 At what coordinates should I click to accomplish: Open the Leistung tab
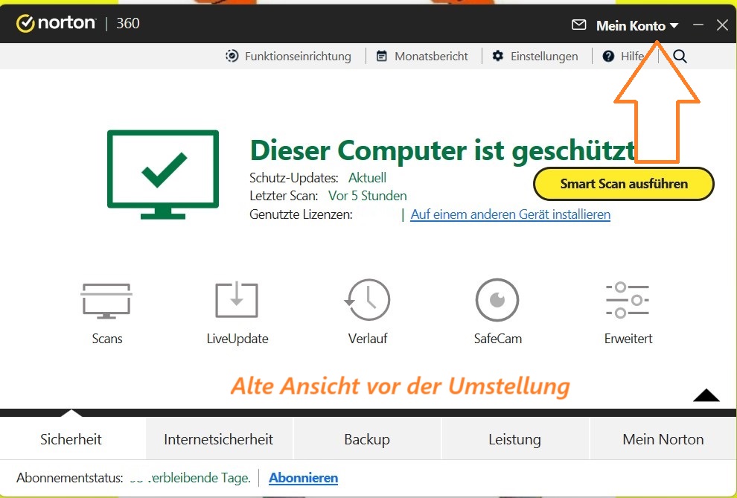[x=514, y=439]
